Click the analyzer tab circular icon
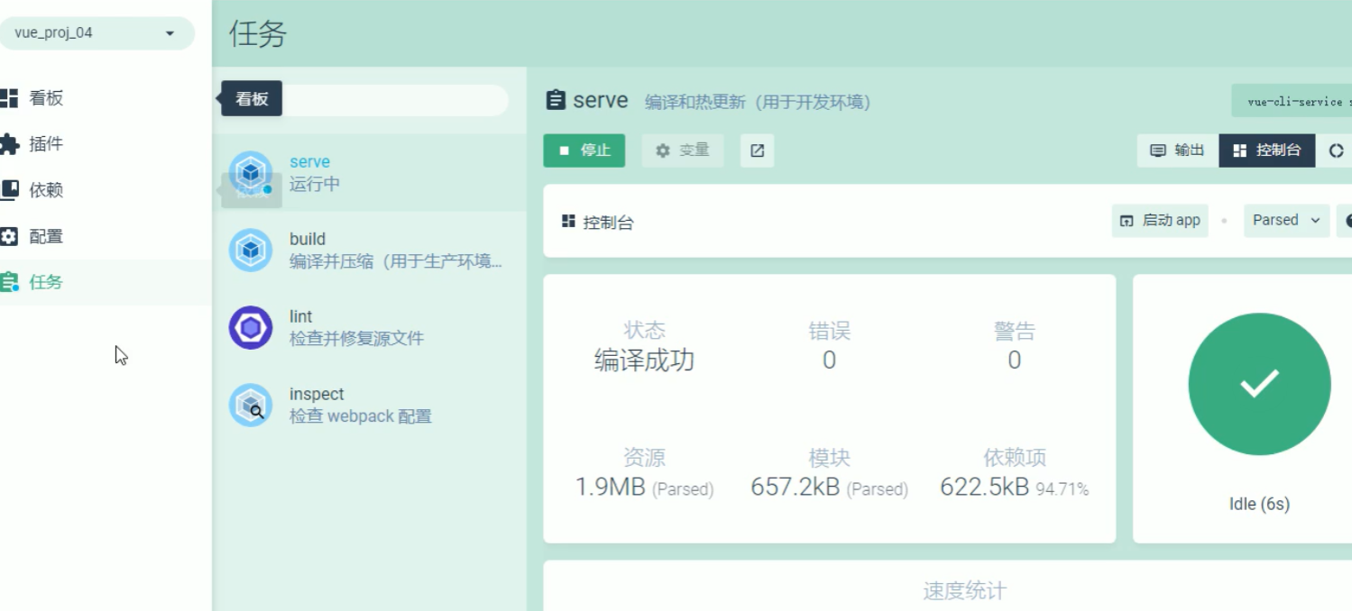Image resolution: width=1352 pixels, height=611 pixels. [x=1337, y=150]
